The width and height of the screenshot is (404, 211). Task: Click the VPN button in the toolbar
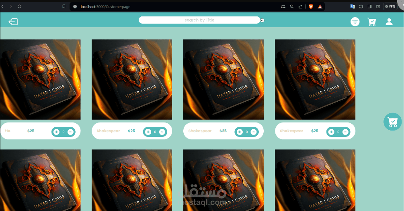[390, 6]
